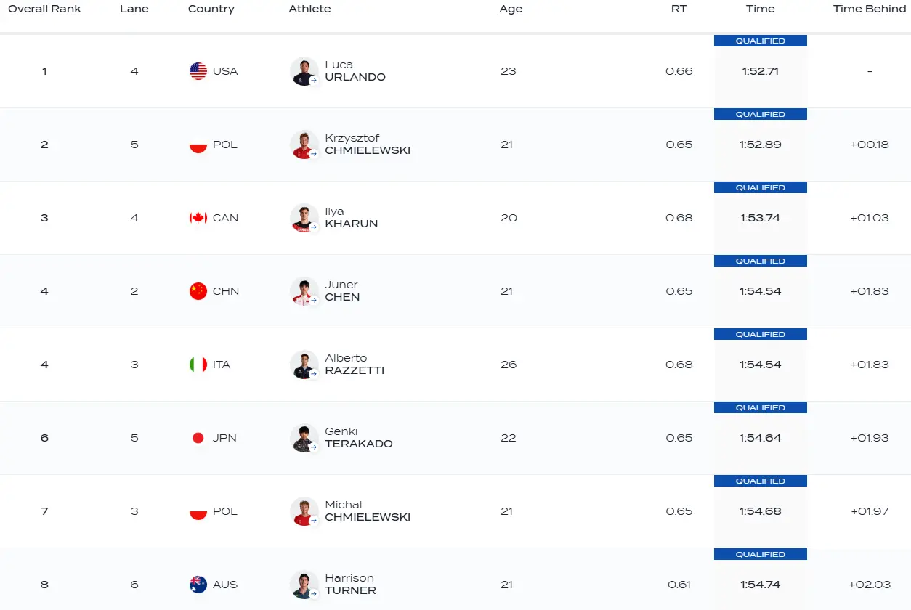The width and height of the screenshot is (911, 610).
Task: Click the Time Behind column header
Action: pos(870,9)
